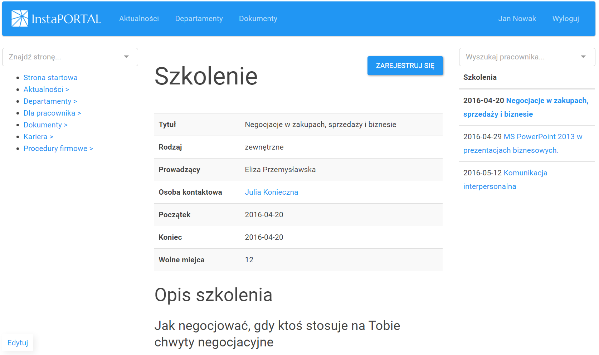Click the Edytuj button
599x355 pixels.
18,343
